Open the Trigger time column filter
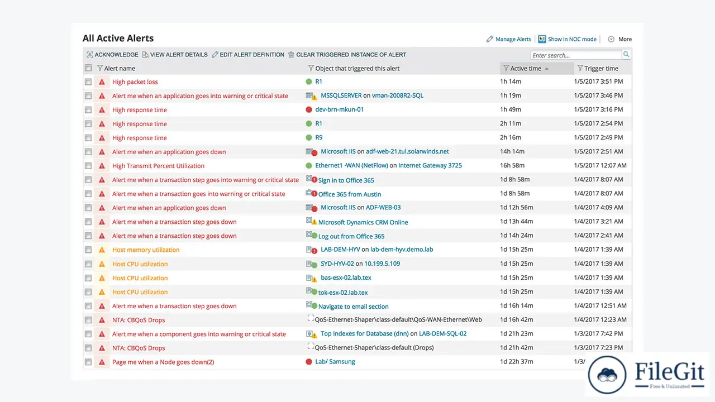 [x=580, y=68]
